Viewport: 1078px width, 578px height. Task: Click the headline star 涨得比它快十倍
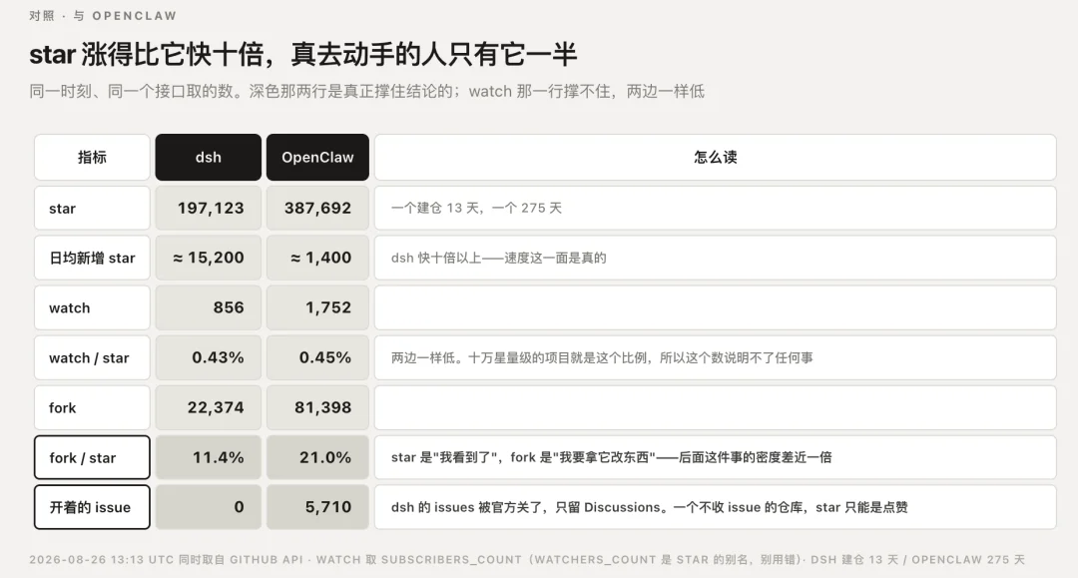[x=302, y=54]
